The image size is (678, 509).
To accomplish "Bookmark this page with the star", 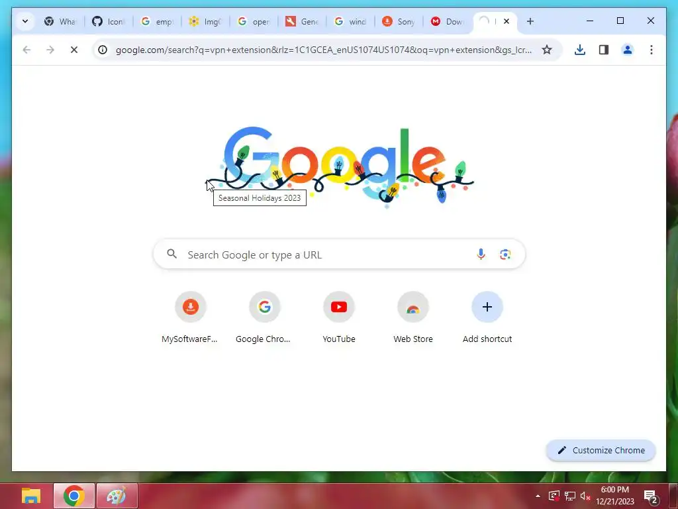I will point(546,50).
